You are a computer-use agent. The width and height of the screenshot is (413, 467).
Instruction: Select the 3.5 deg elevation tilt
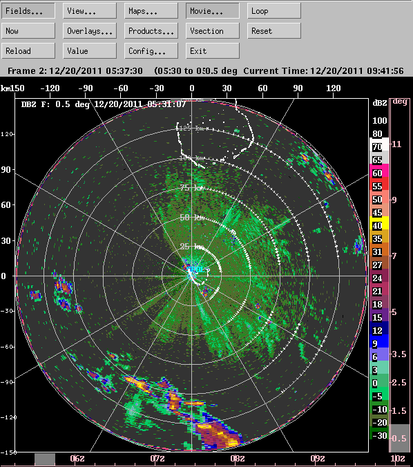pyautogui.click(x=399, y=354)
